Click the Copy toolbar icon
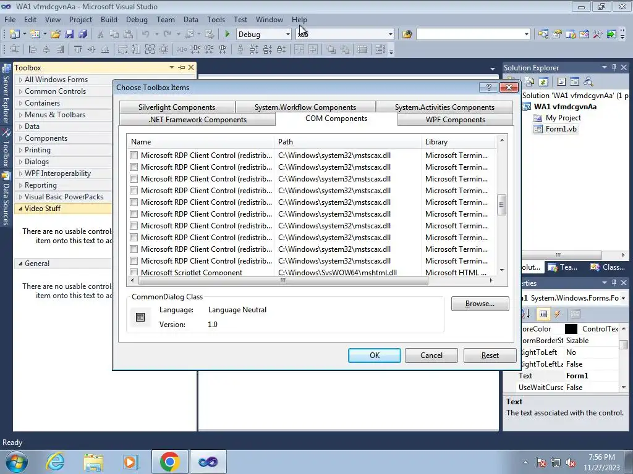633x474 pixels. [x=114, y=35]
